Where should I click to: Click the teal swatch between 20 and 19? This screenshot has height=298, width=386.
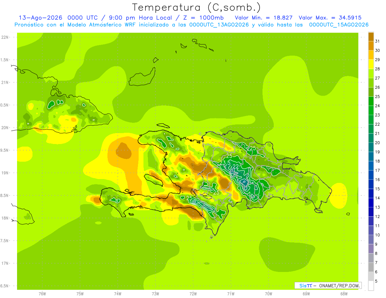371,147
